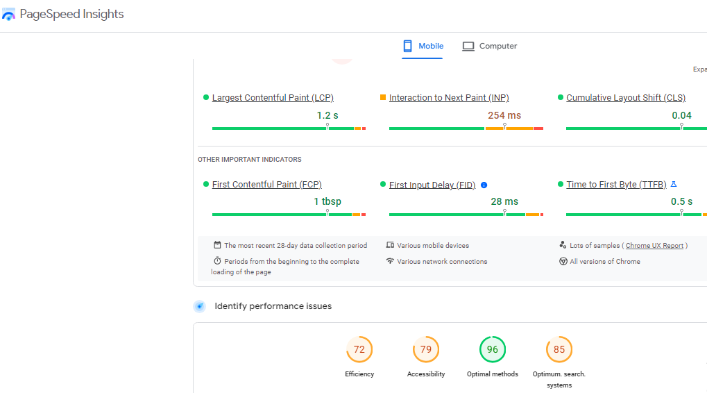Click the wifi icon for network connections
Image resolution: width=707 pixels, height=393 pixels.
390,261
